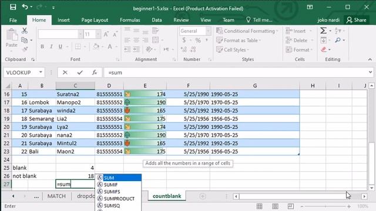Screen dimensions: 376x211
Task: Click the Clear eraser icon
Action: click(324, 49)
